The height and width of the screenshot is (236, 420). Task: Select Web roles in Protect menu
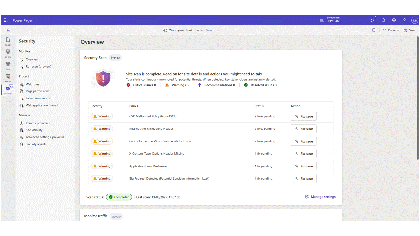point(32,84)
